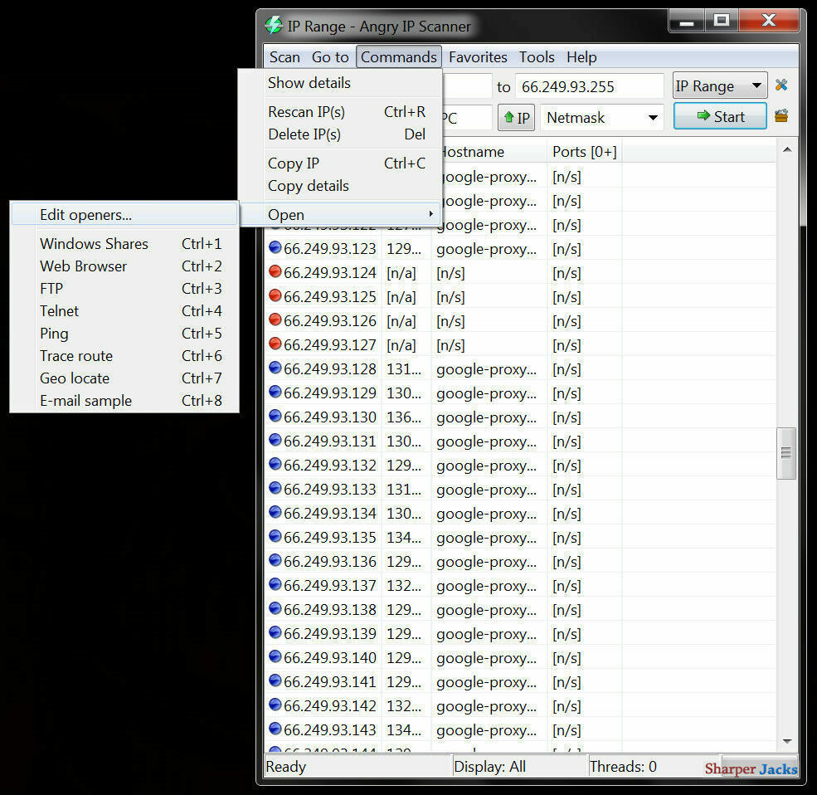Click blue status dot for 66.249.93.132
This screenshot has width=817, height=795.
coord(275,465)
